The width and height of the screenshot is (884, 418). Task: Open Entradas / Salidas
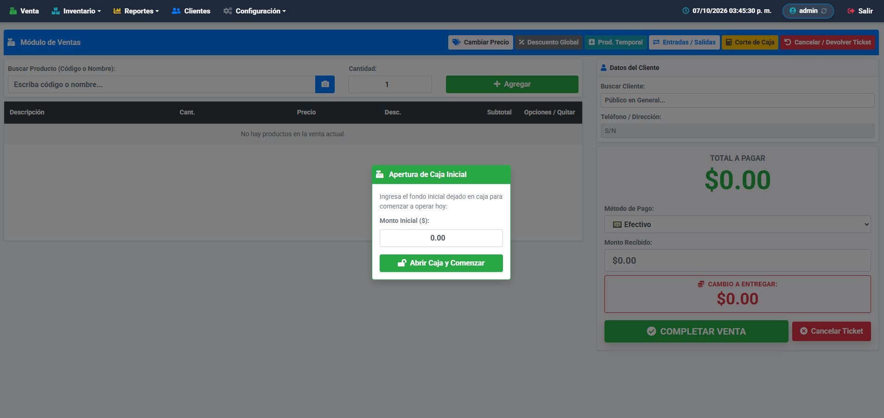pos(684,42)
